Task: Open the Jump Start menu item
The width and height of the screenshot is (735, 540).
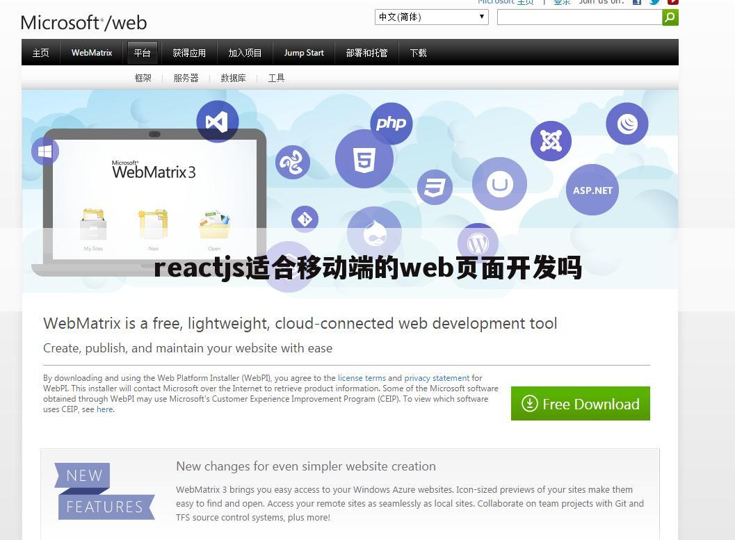Action: [304, 52]
